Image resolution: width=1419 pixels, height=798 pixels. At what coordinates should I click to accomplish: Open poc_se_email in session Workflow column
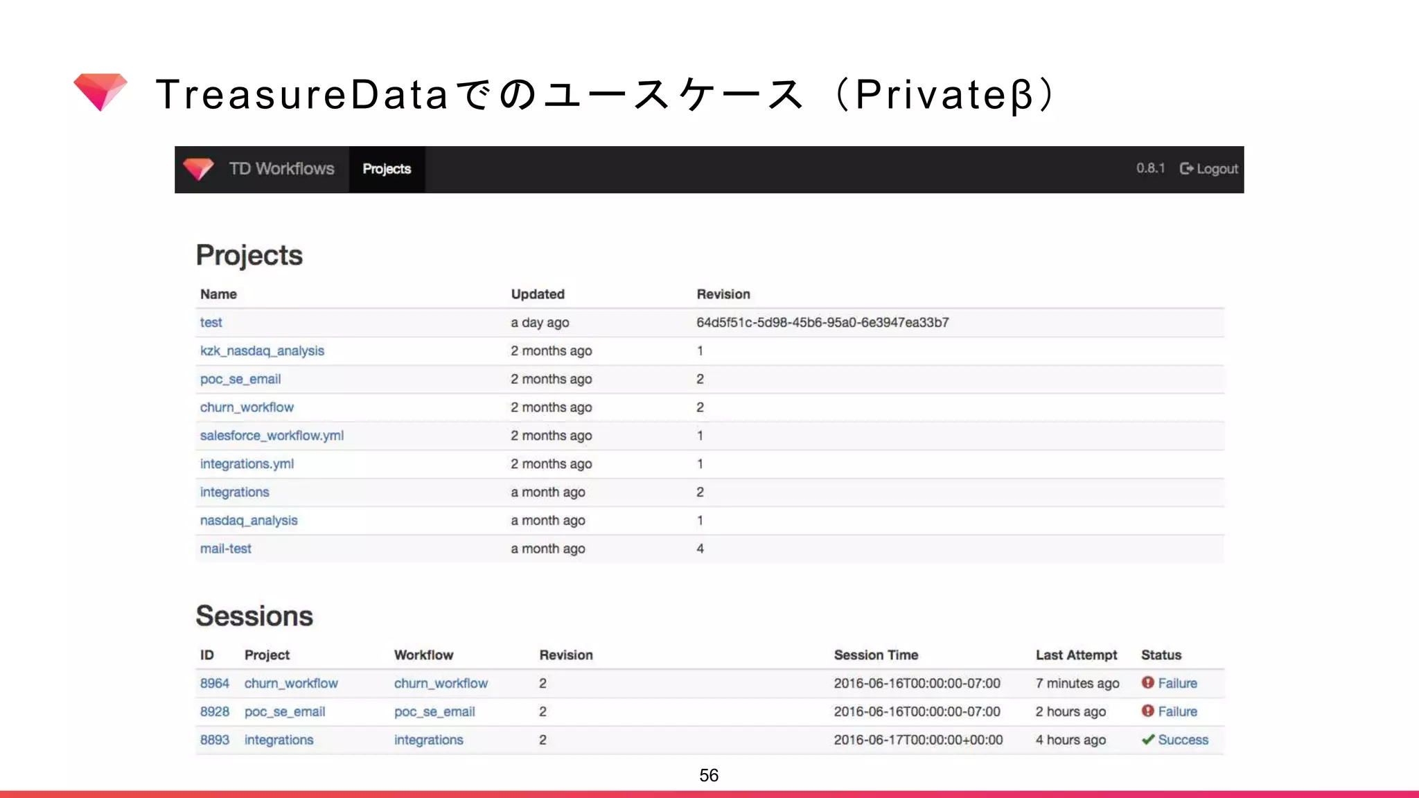tap(434, 712)
